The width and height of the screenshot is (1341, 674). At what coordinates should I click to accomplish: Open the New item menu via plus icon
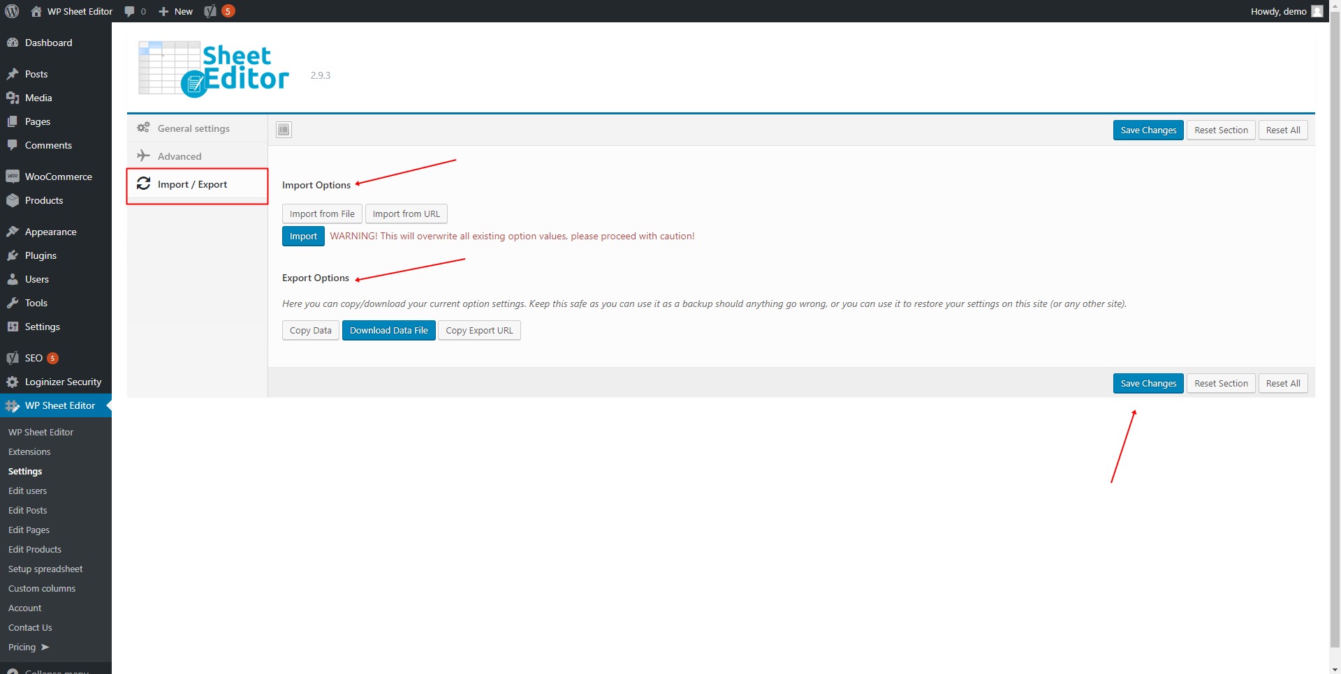click(x=163, y=11)
